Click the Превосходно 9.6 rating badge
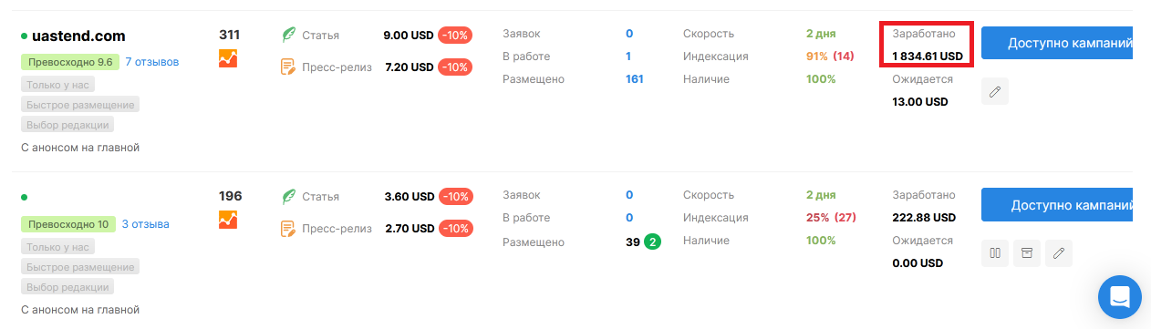 [x=69, y=62]
